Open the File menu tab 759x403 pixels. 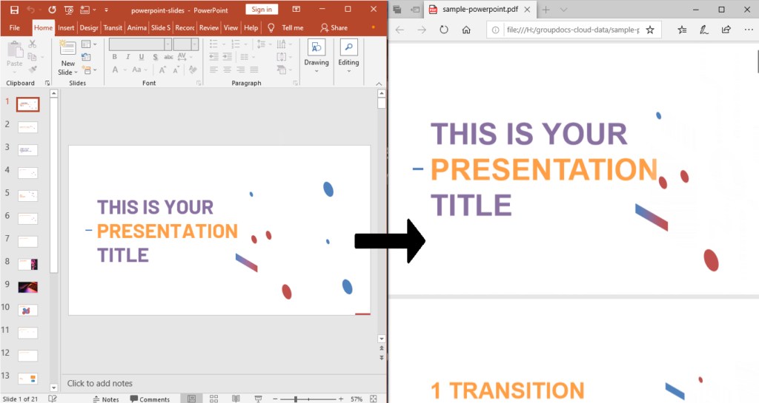pyautogui.click(x=14, y=27)
